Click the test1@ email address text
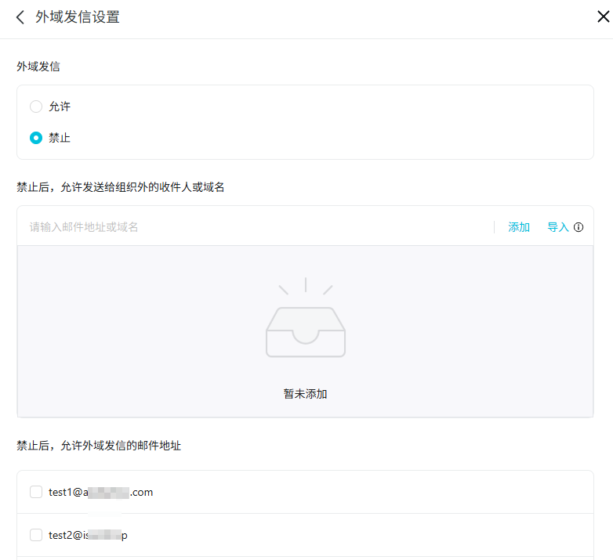Image resolution: width=613 pixels, height=560 pixels. [100, 492]
